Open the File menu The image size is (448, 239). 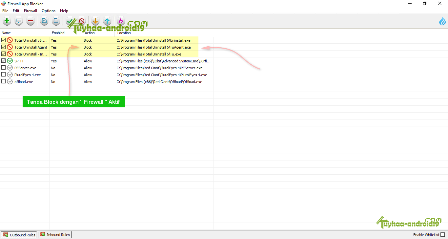click(5, 11)
